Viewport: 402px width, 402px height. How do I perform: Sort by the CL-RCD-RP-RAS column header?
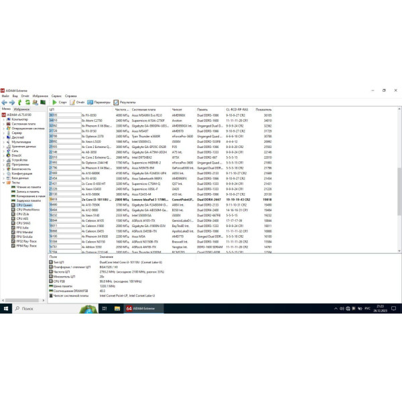point(237,109)
